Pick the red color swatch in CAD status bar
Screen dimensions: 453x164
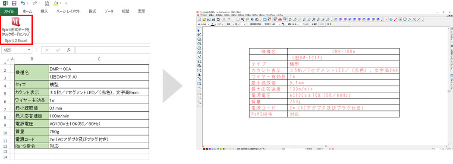point(204,148)
